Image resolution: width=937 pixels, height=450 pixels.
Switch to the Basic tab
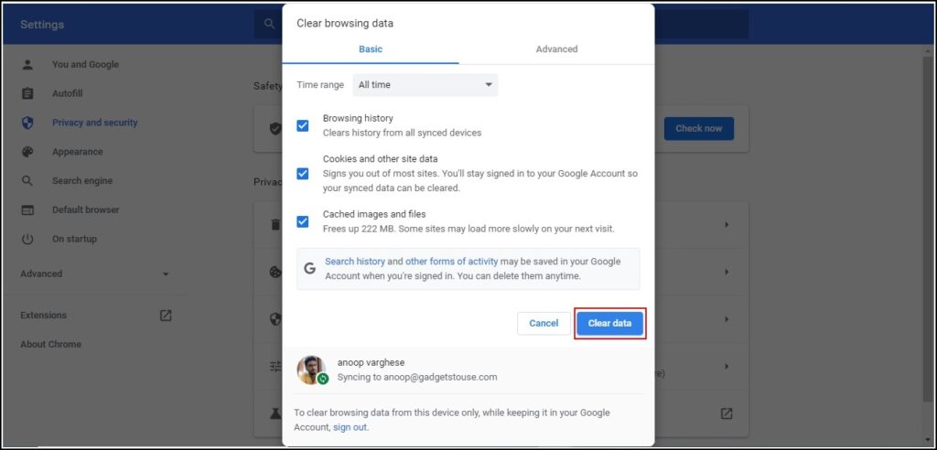371,49
